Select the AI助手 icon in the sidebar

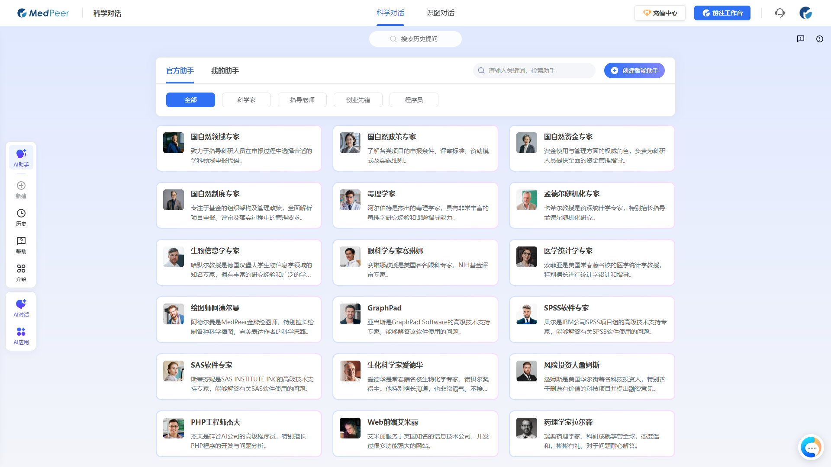[21, 157]
